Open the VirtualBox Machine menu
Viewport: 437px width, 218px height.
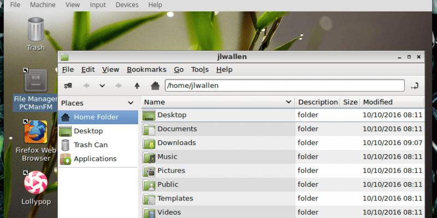click(43, 5)
